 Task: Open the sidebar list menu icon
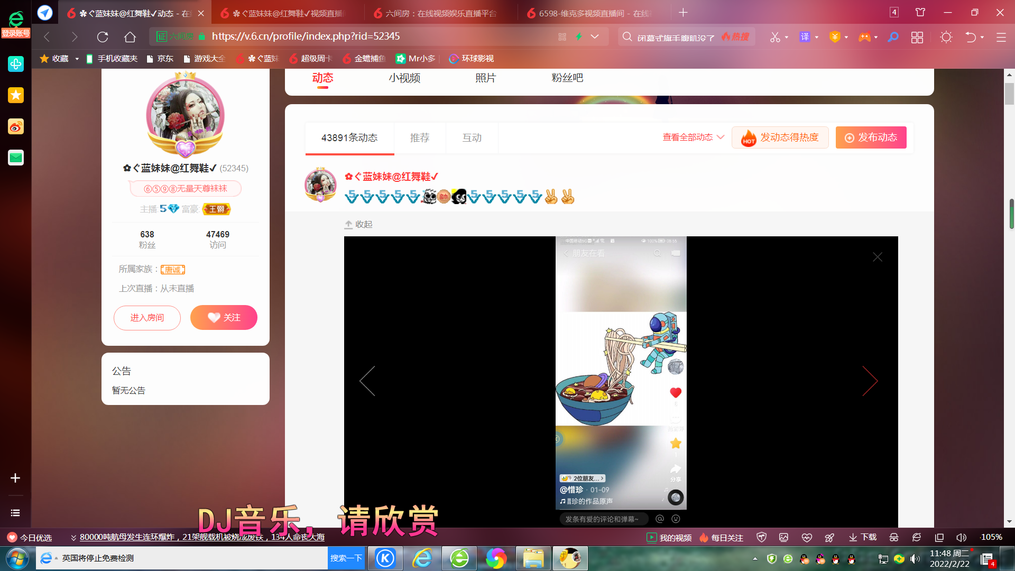[15, 513]
